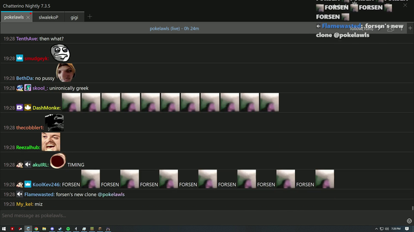414x232 pixels.
Task: Open DashMonke's user card
Action: point(46,108)
